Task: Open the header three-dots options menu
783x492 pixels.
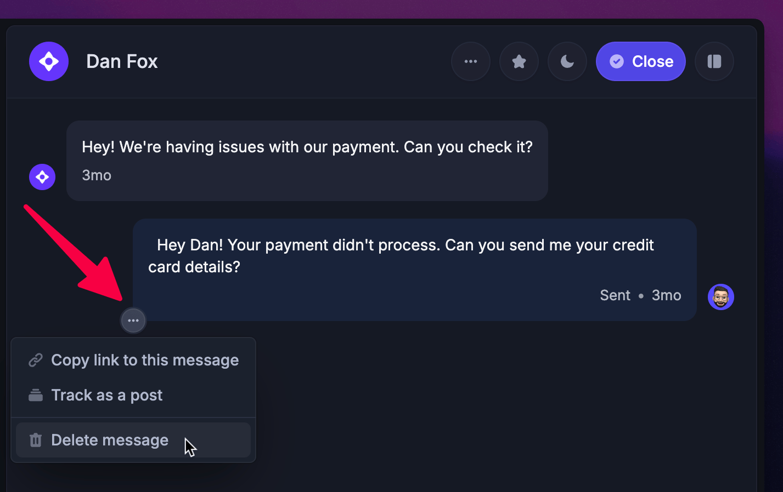Action: 471,61
